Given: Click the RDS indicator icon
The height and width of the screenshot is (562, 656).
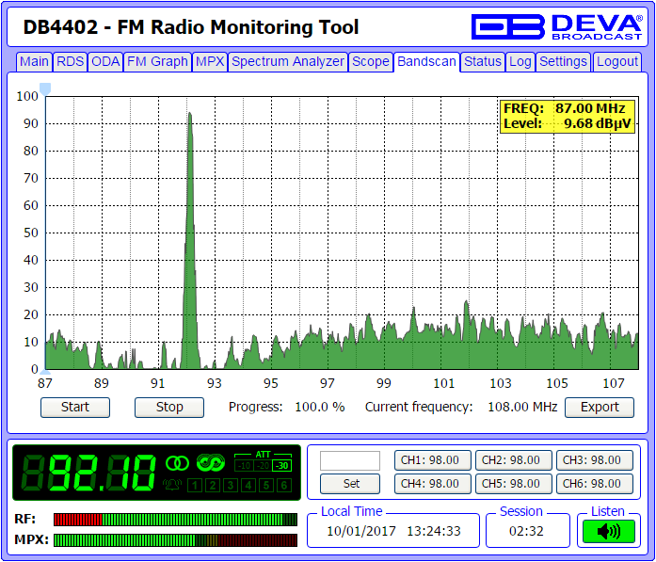Looking at the screenshot, I should point(211,463).
